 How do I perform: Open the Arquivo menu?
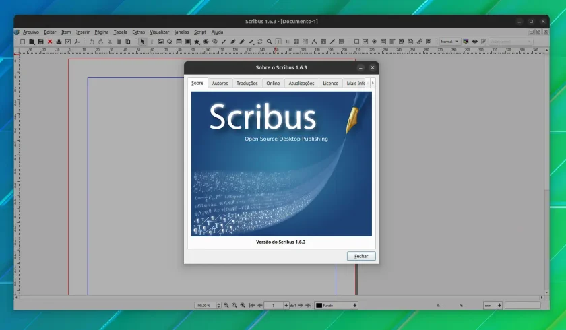[x=31, y=32]
